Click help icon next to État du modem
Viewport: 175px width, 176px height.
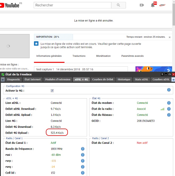169,103
